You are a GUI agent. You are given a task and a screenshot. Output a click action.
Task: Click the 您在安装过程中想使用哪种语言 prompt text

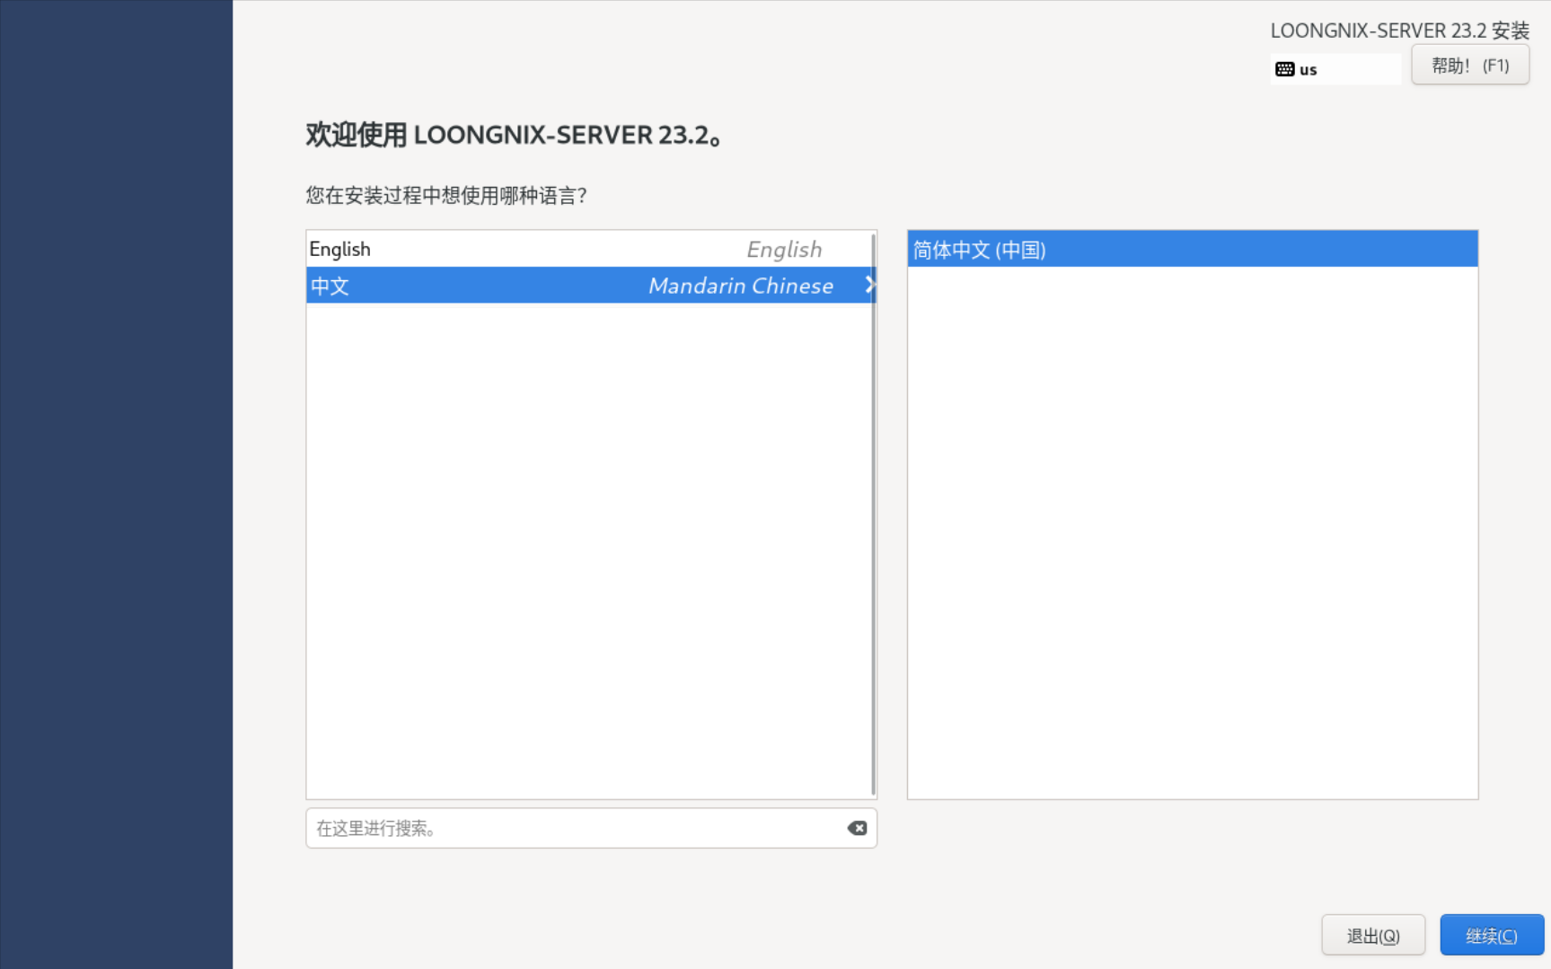445,196
